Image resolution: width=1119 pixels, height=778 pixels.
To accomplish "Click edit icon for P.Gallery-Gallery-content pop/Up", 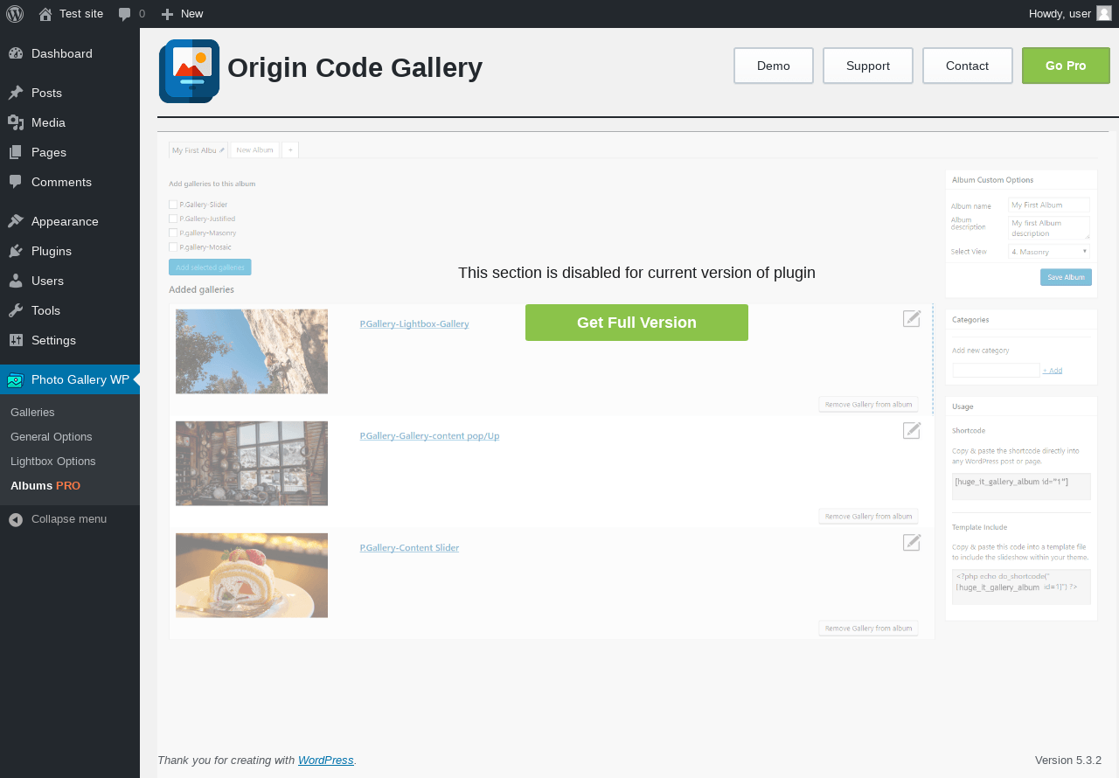I will (912, 430).
